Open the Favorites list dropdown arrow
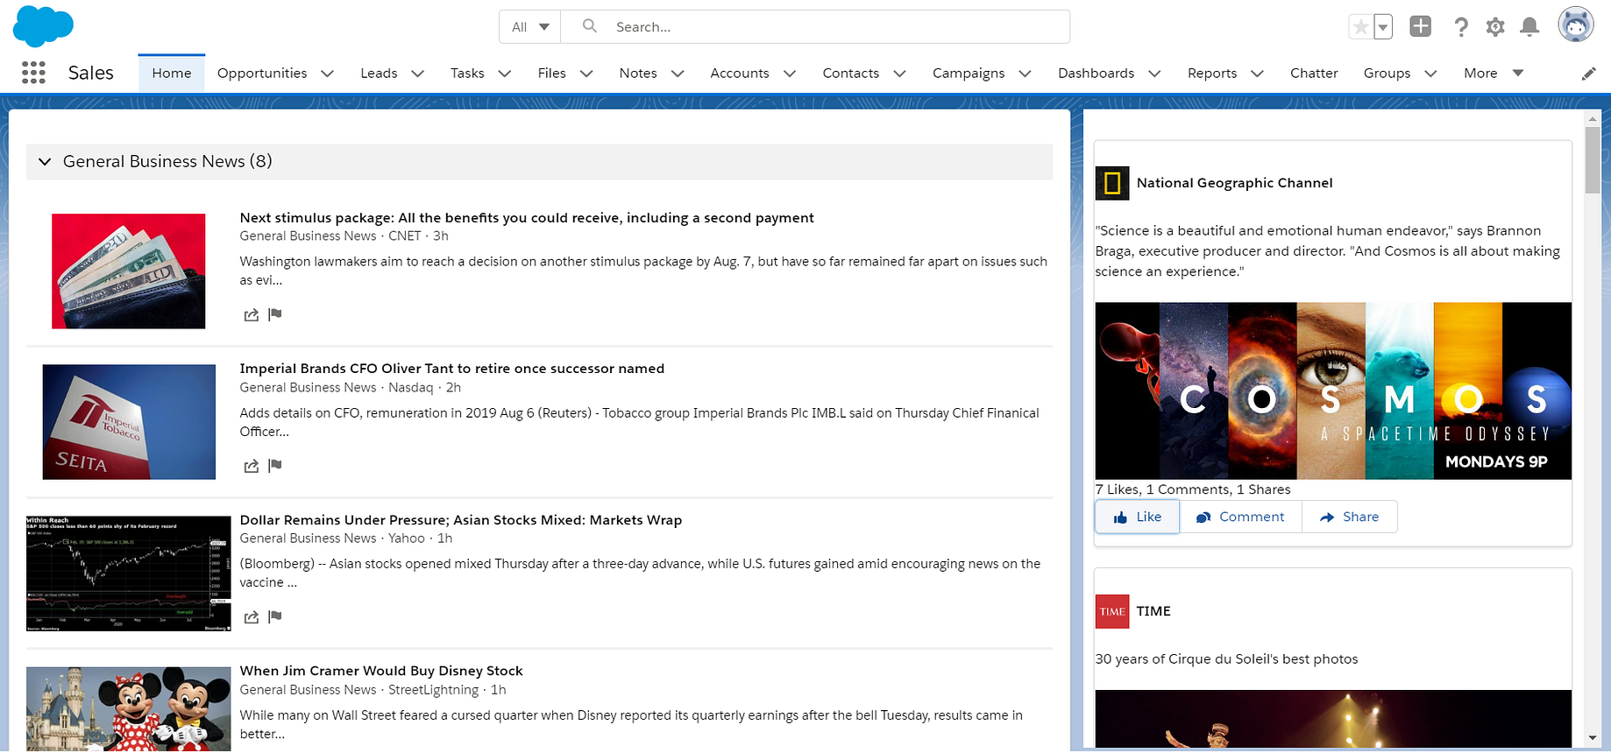The image size is (1611, 753). coord(1383,27)
